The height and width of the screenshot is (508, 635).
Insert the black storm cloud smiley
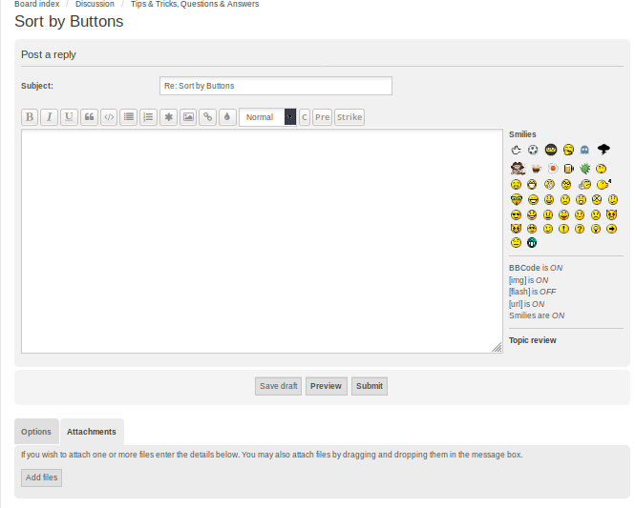[x=603, y=150]
